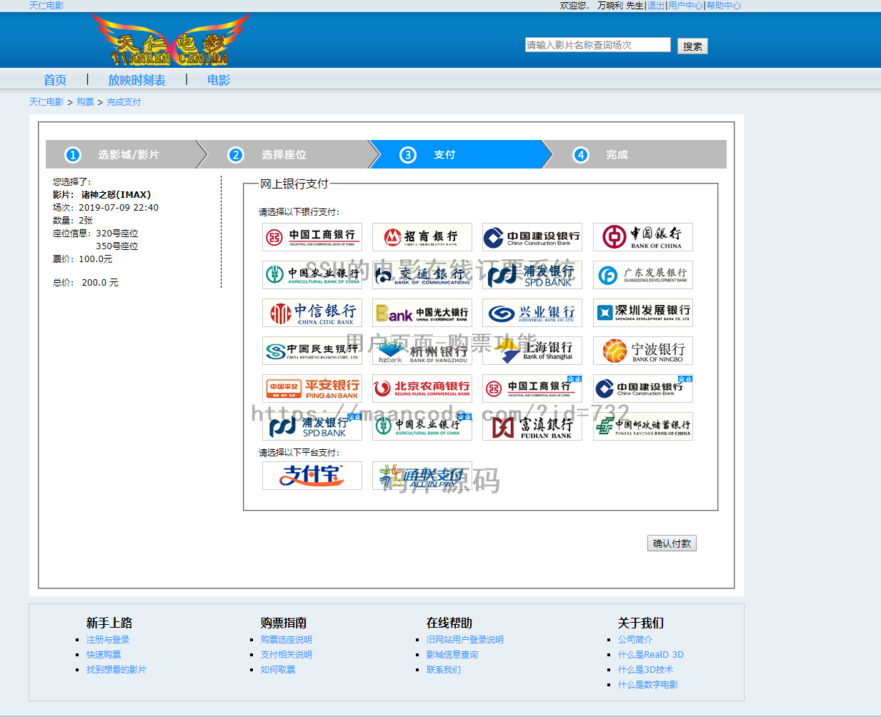This screenshot has height=717, width=881.
Task: Click the showtime 2019-07-09 22:40
Action: tap(119, 208)
